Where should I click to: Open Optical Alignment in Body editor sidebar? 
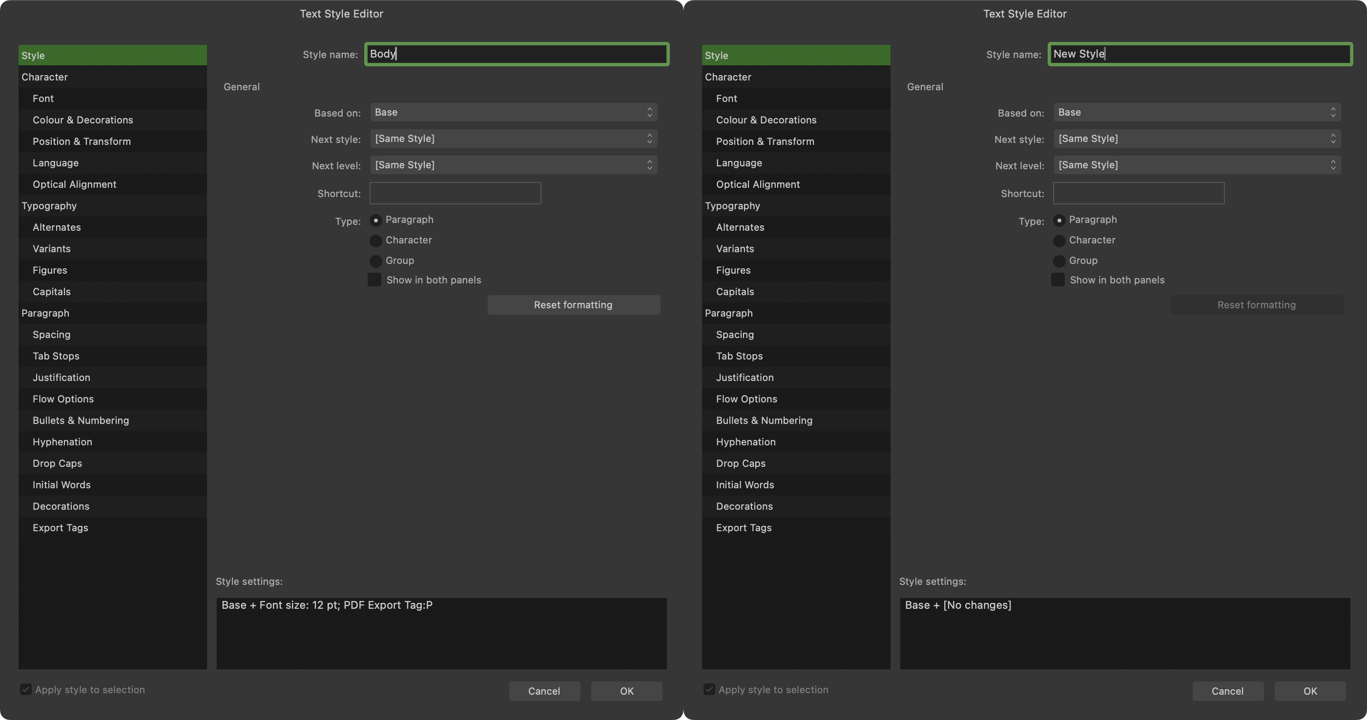point(112,184)
